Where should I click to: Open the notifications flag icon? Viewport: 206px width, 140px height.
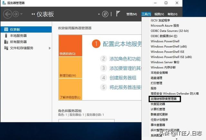coord(118,13)
